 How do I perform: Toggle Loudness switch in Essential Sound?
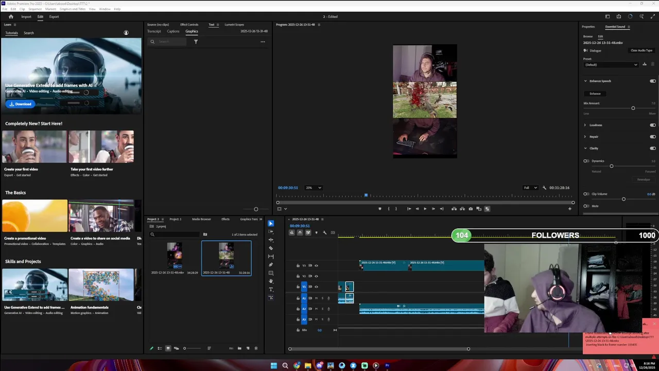click(653, 125)
